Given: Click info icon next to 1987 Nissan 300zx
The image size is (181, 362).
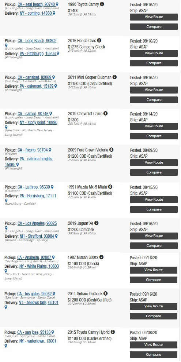Looking at the screenshot, I should tap(101, 257).
